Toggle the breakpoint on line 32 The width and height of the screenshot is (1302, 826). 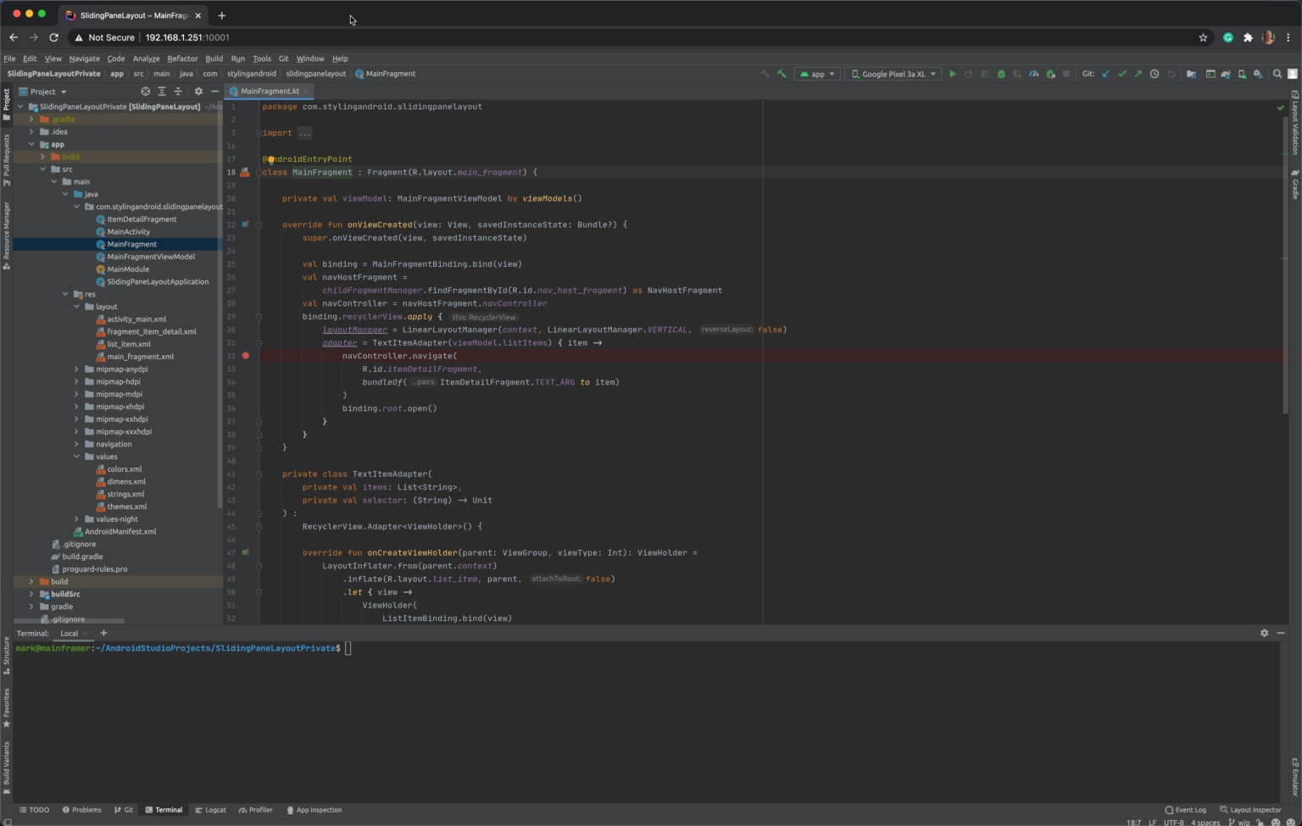pos(246,356)
